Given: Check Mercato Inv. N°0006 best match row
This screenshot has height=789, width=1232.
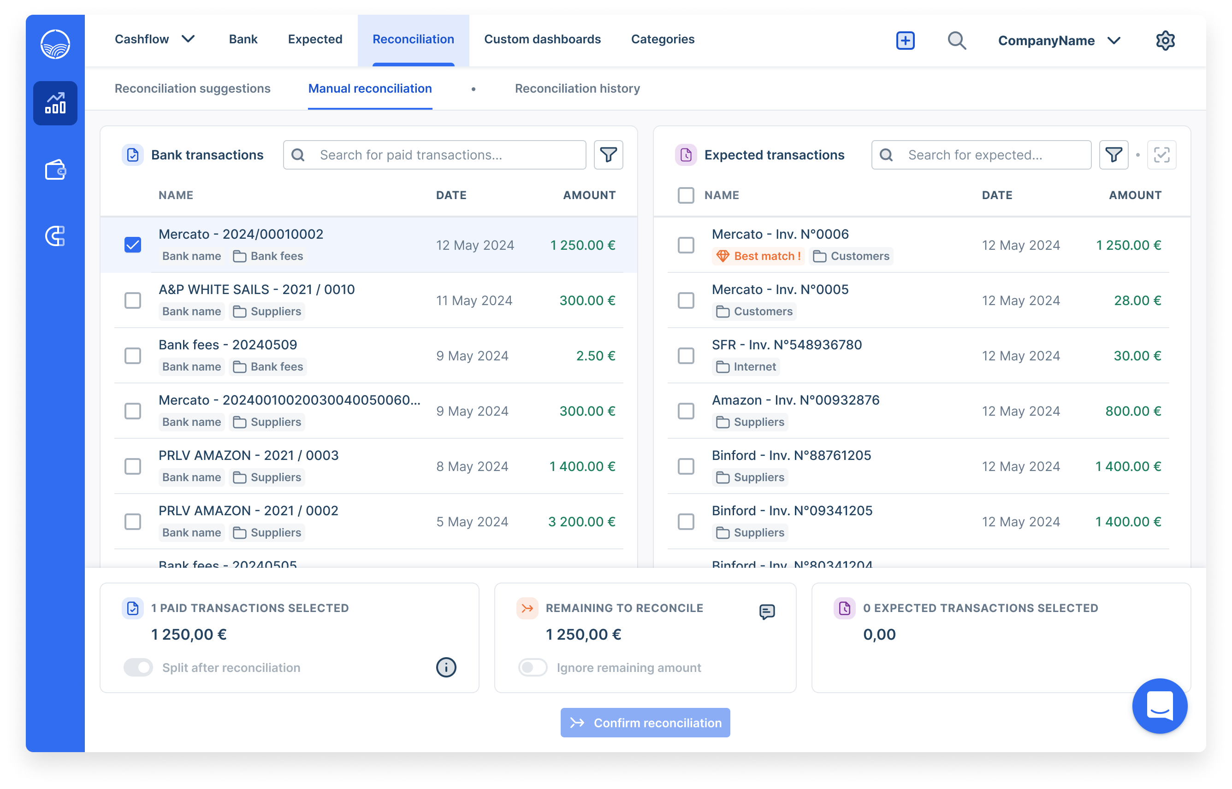Looking at the screenshot, I should [686, 245].
